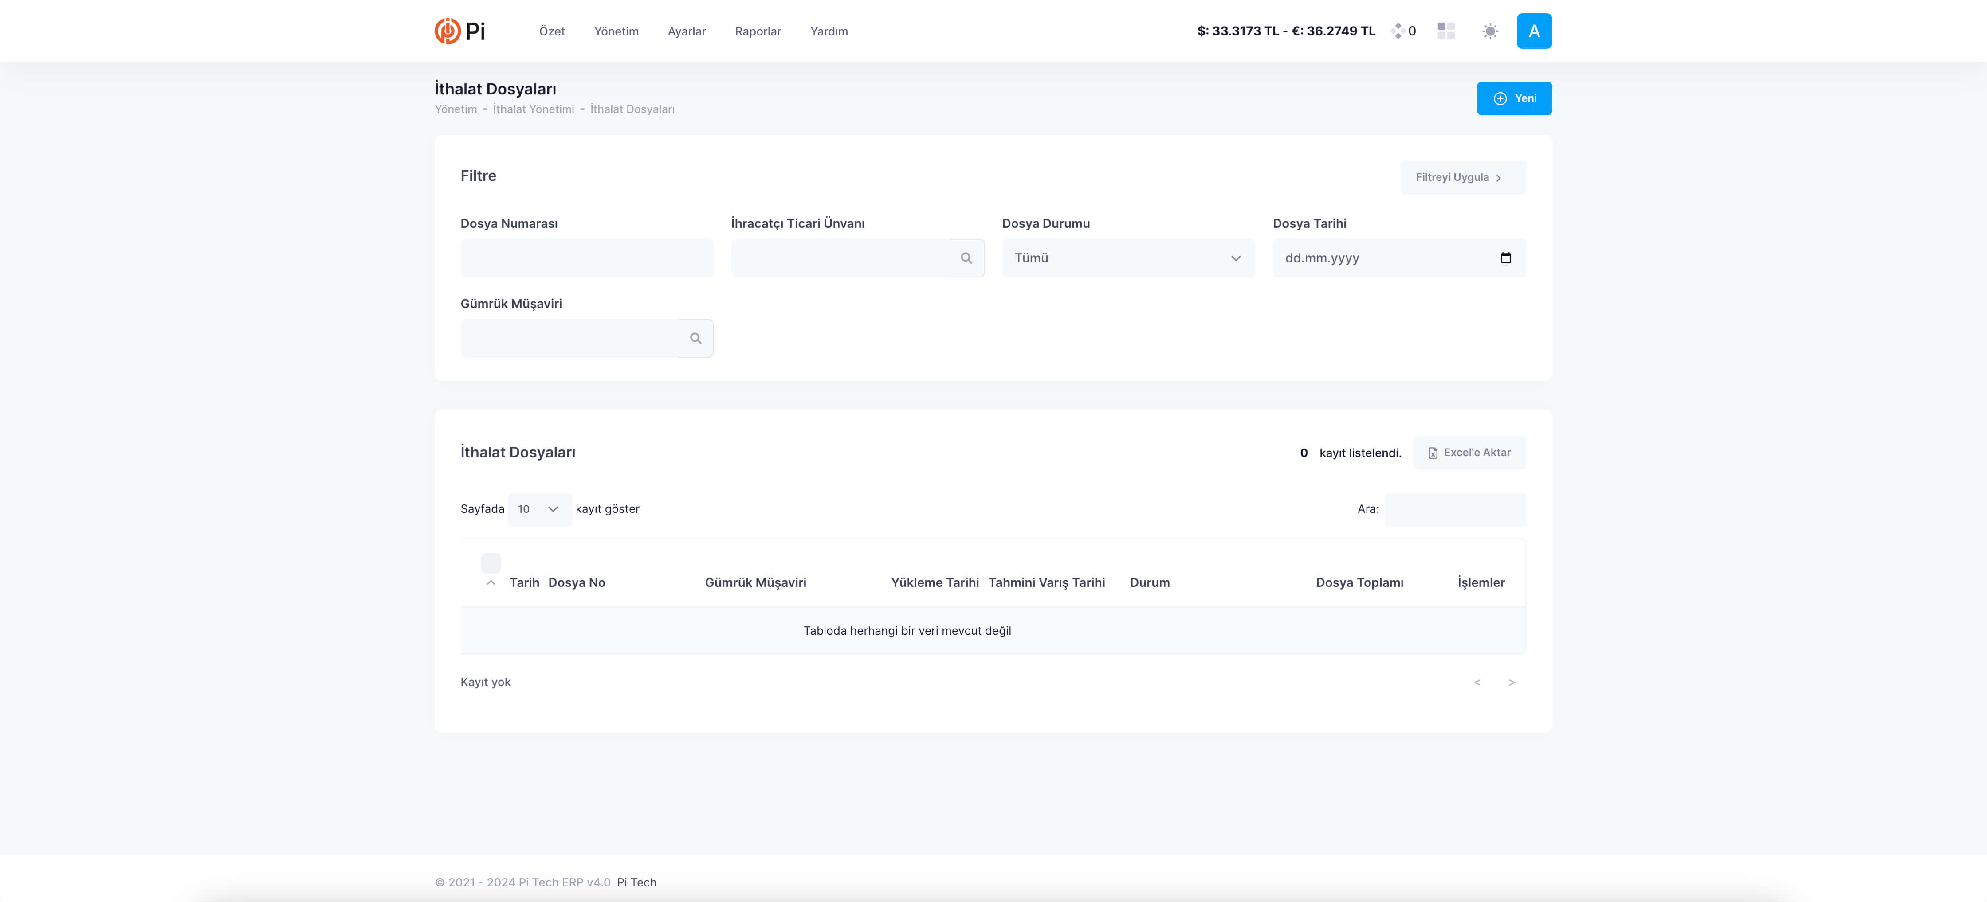The height and width of the screenshot is (902, 1987).
Task: Click the Pi logo icon
Action: tap(448, 31)
